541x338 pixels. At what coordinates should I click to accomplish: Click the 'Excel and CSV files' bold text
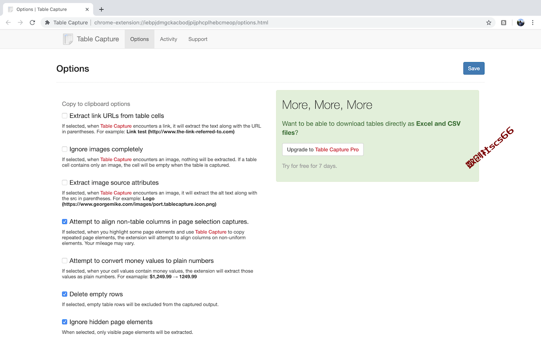point(372,128)
